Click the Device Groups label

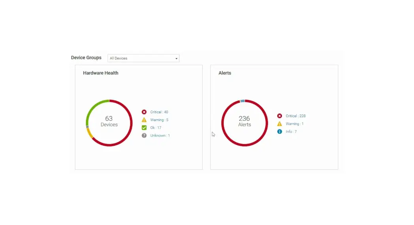86,58
